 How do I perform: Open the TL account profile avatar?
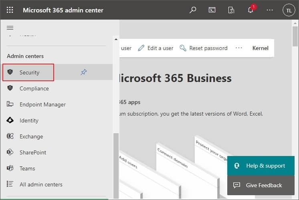click(289, 10)
